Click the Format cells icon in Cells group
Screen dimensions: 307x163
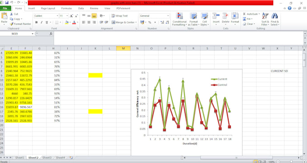click(235, 16)
